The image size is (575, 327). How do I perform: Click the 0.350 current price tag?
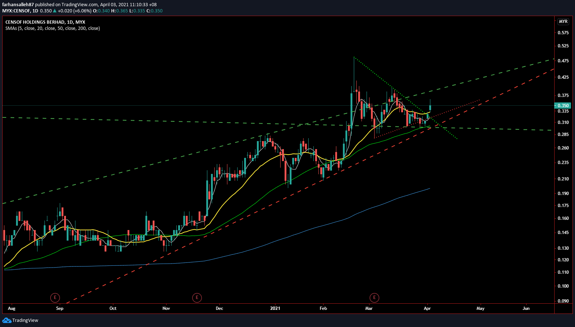click(563, 106)
